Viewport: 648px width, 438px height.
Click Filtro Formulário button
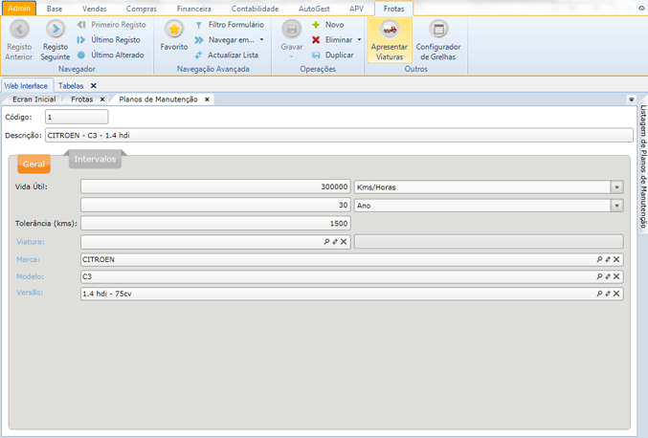pyautogui.click(x=235, y=25)
